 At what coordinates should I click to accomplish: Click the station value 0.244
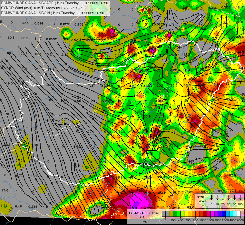click(51, 54)
